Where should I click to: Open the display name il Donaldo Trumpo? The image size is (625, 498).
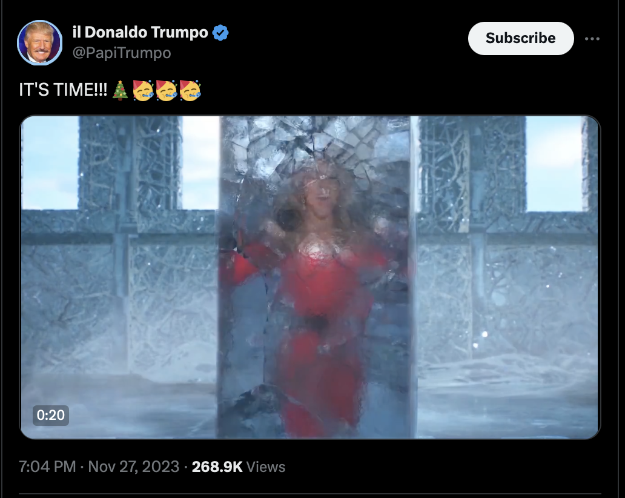(x=141, y=32)
